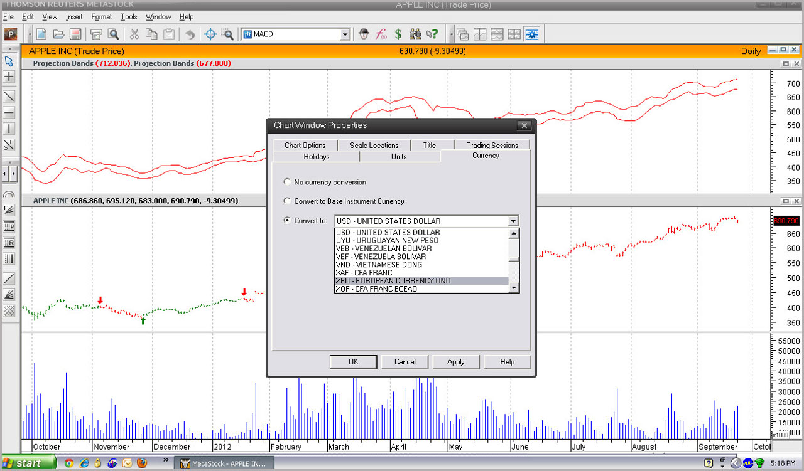This screenshot has width=804, height=471.
Task: Select the Convert to radio button
Action: 288,221
